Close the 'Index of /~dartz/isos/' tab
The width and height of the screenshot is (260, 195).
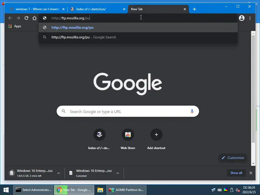click(124, 9)
